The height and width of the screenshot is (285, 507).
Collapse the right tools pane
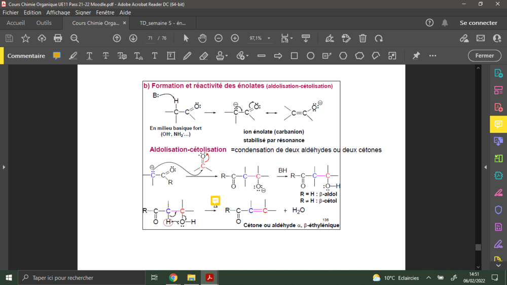pyautogui.click(x=486, y=167)
